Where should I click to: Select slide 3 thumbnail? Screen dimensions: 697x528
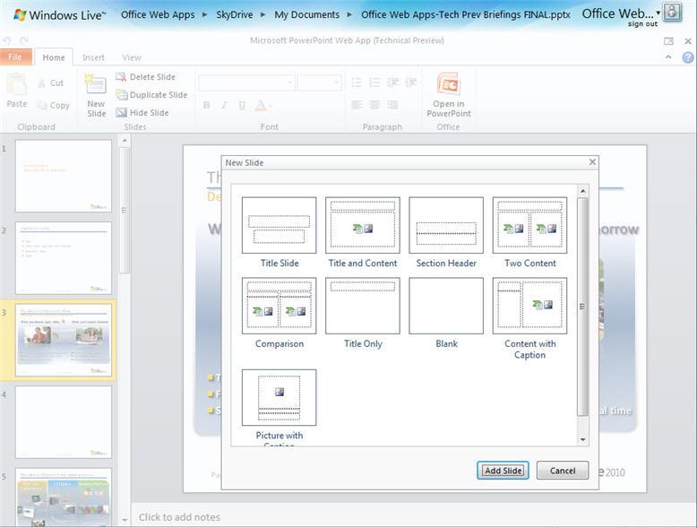coord(64,341)
